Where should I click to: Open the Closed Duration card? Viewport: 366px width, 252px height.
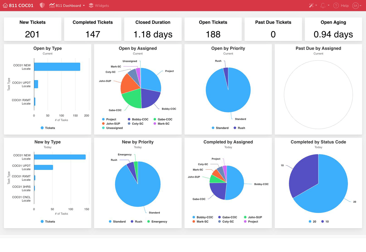[153, 29]
